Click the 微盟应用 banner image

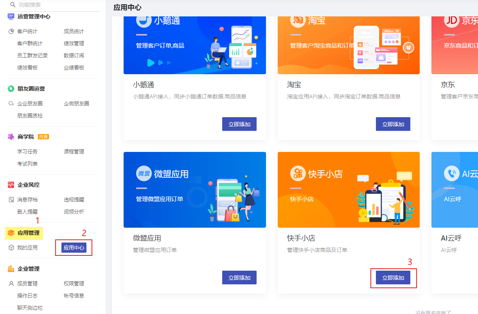point(195,190)
